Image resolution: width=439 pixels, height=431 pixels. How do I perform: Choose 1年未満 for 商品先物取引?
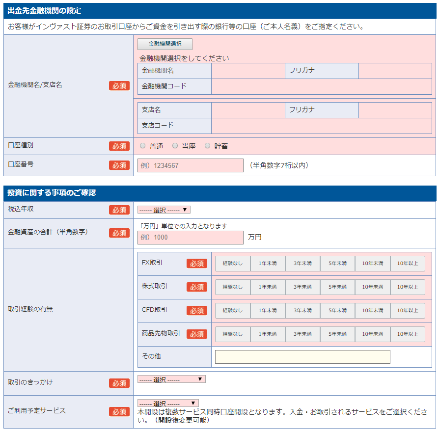click(x=268, y=334)
